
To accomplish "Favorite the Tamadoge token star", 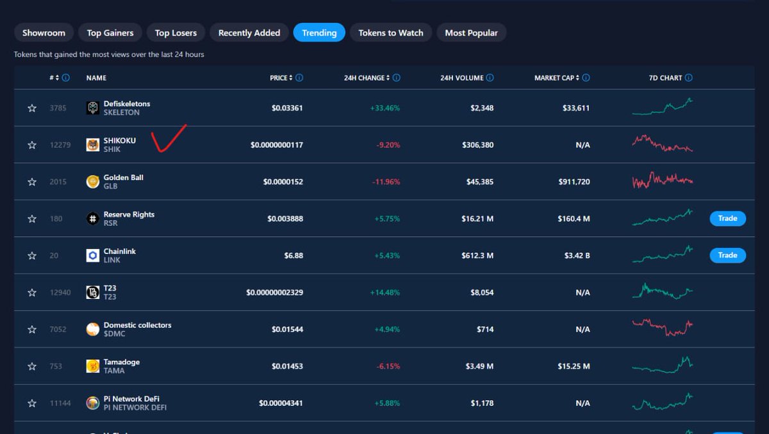I will [x=32, y=366].
